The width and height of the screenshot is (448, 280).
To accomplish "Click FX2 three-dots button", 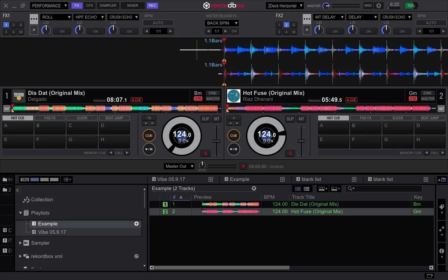I will [307, 19].
